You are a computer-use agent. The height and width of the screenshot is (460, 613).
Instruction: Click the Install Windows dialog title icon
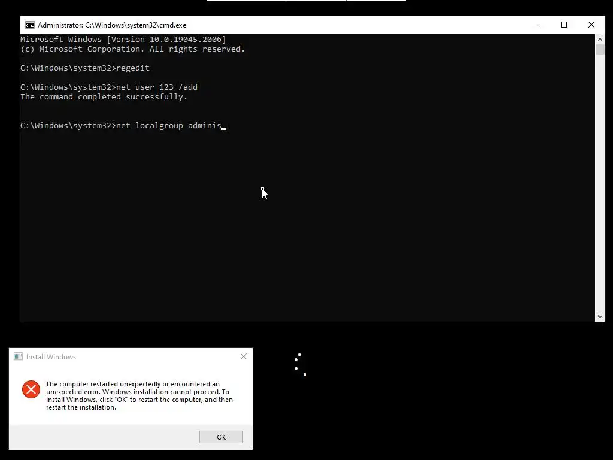tap(18, 356)
